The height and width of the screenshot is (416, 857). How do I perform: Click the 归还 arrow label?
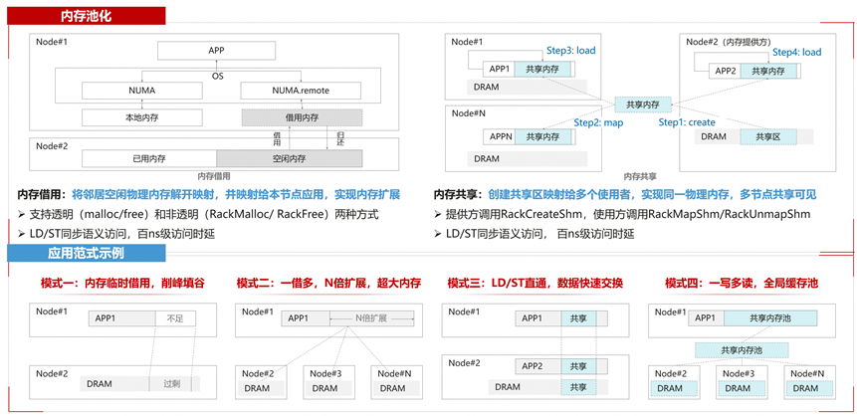(340, 138)
